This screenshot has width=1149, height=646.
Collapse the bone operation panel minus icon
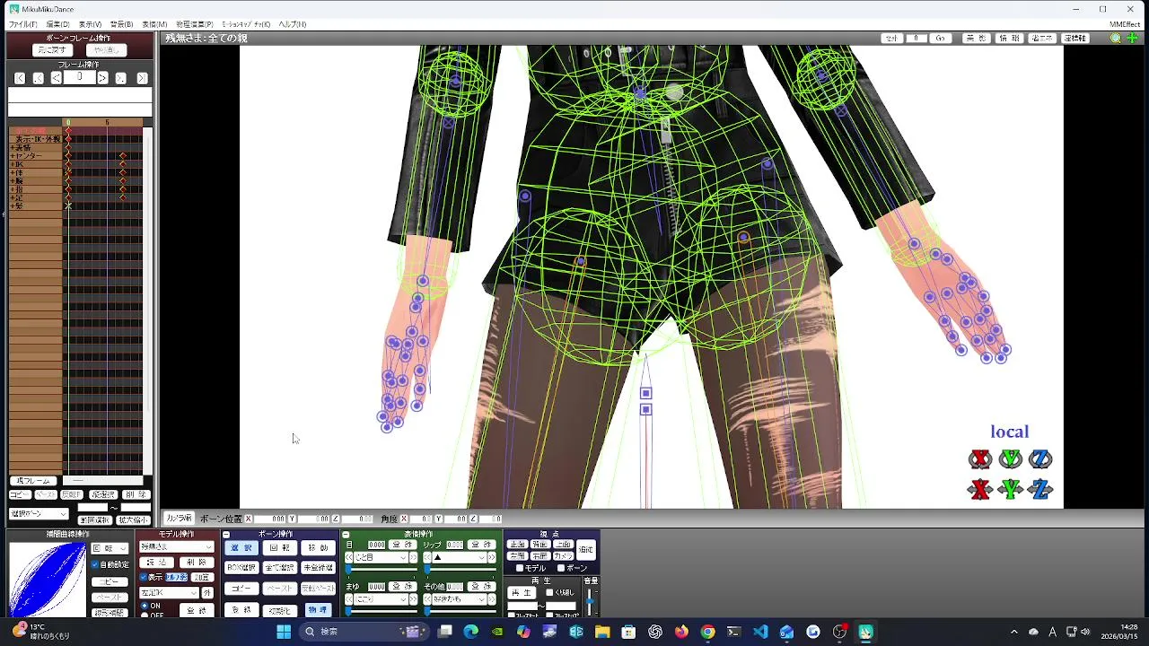pyautogui.click(x=226, y=535)
